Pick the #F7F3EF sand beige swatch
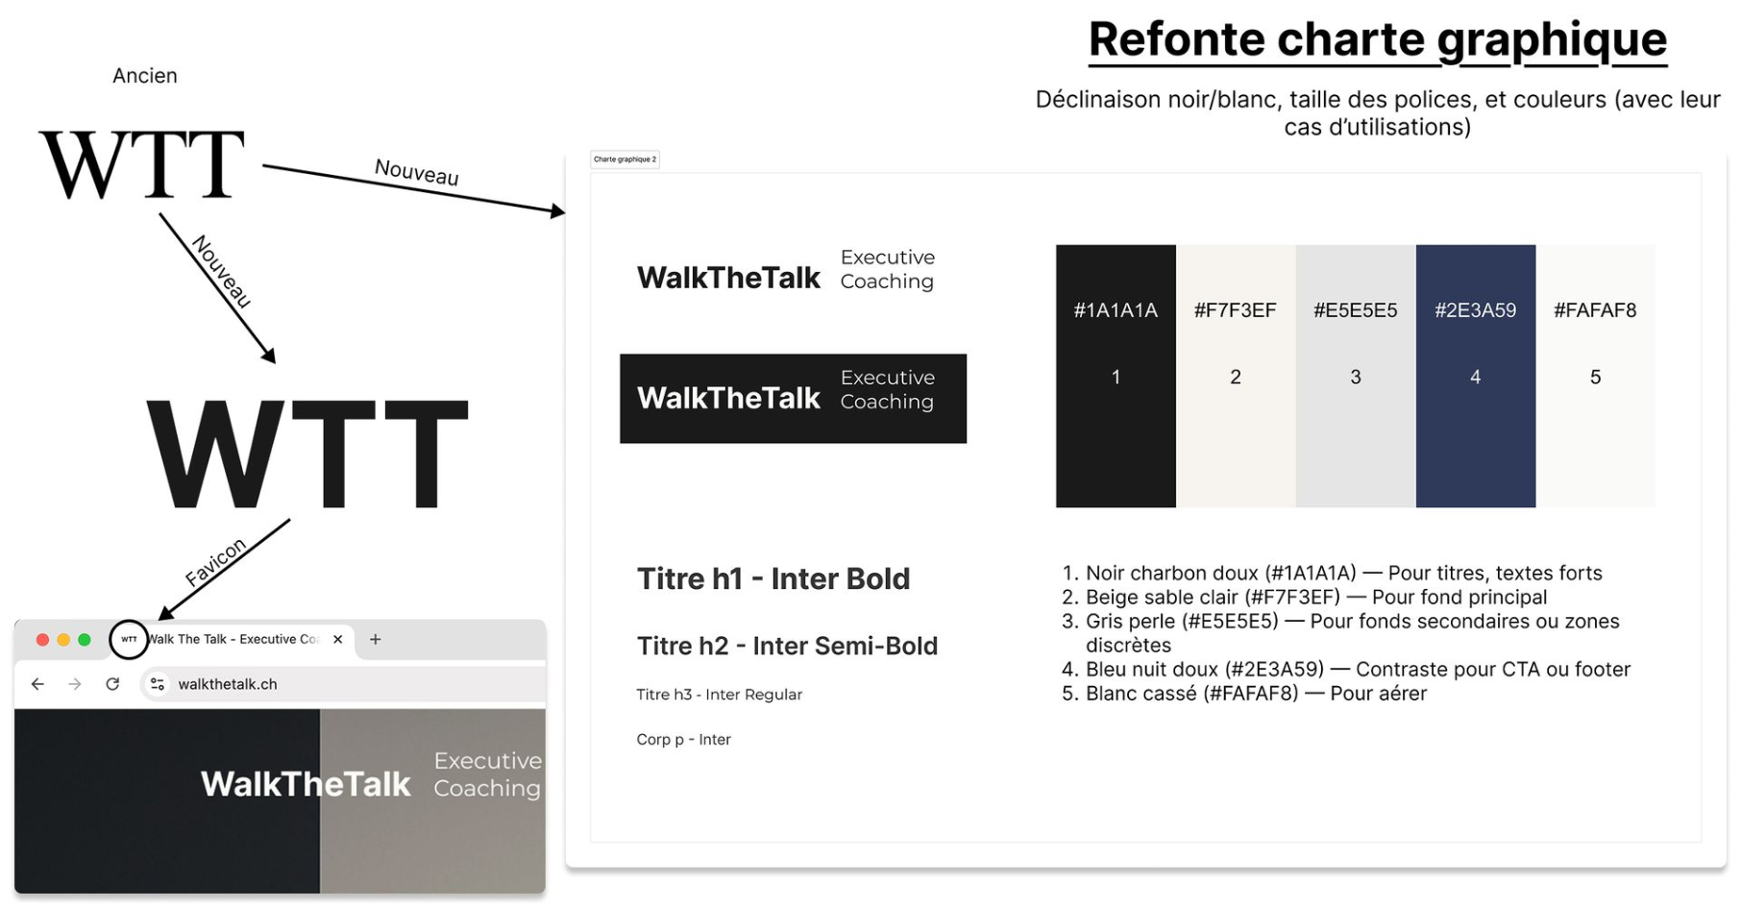The width and height of the screenshot is (1741, 908). click(x=1236, y=376)
